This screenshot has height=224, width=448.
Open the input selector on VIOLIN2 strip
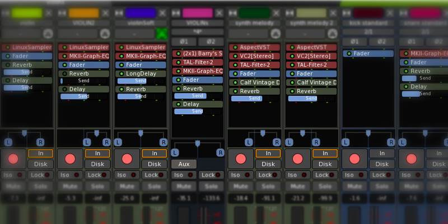78,34
